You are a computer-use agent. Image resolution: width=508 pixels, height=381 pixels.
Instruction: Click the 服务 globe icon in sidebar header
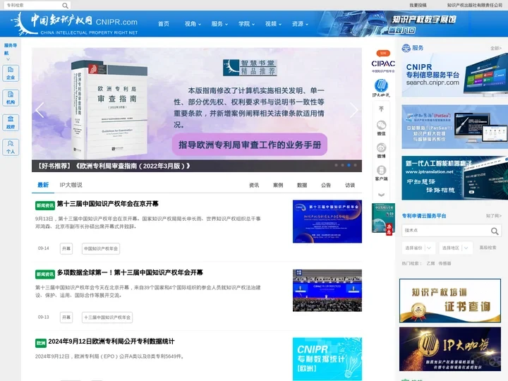click(x=406, y=48)
